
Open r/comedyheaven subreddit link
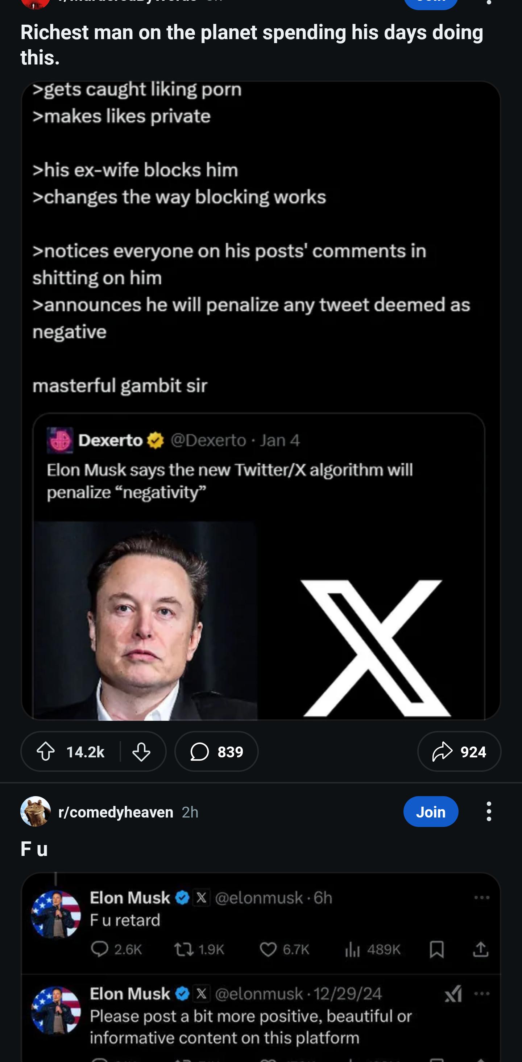coord(116,812)
